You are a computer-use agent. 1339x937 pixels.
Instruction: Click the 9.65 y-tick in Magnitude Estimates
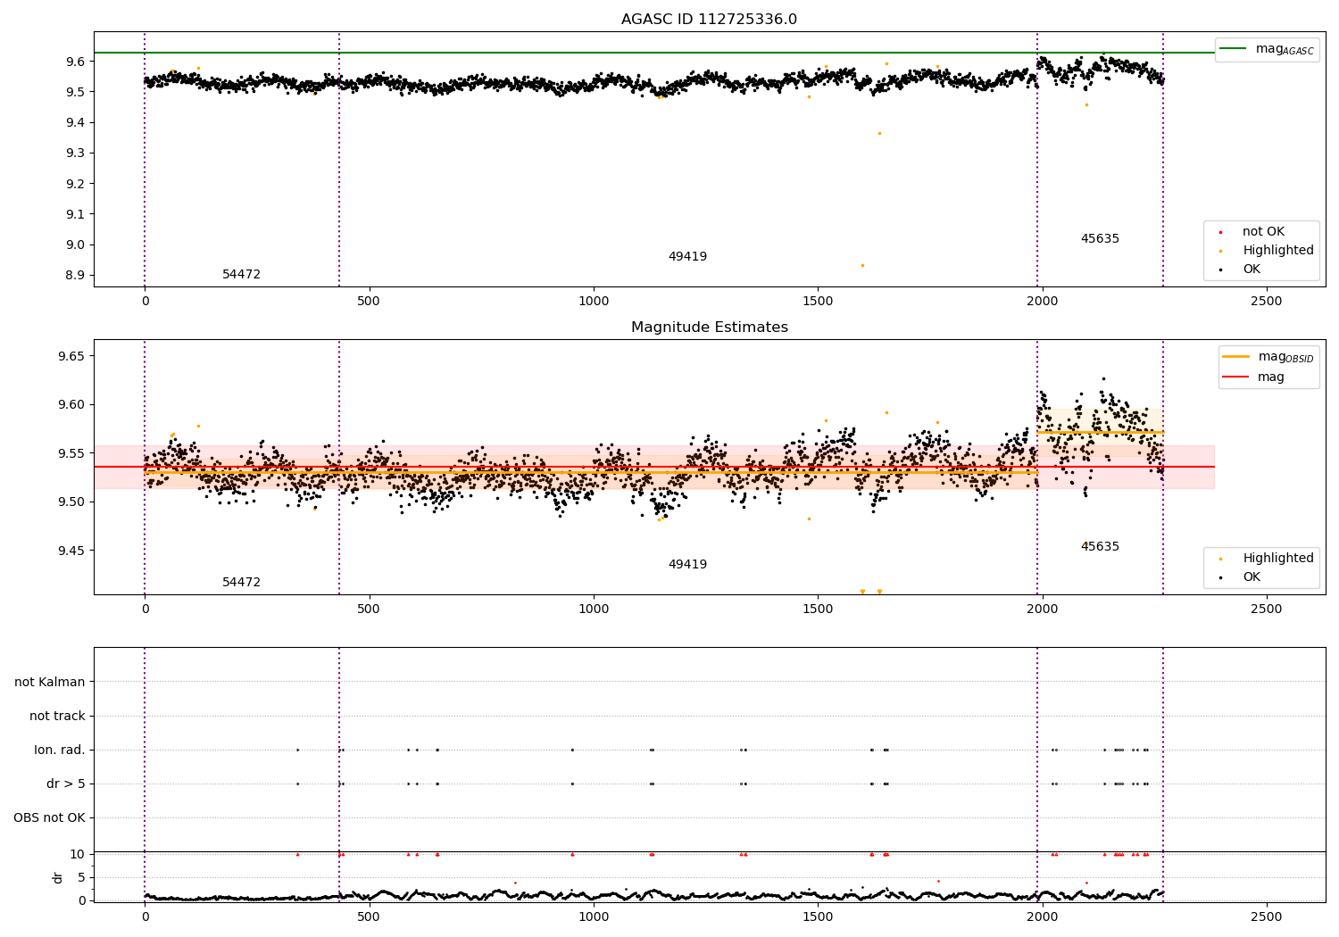point(72,356)
